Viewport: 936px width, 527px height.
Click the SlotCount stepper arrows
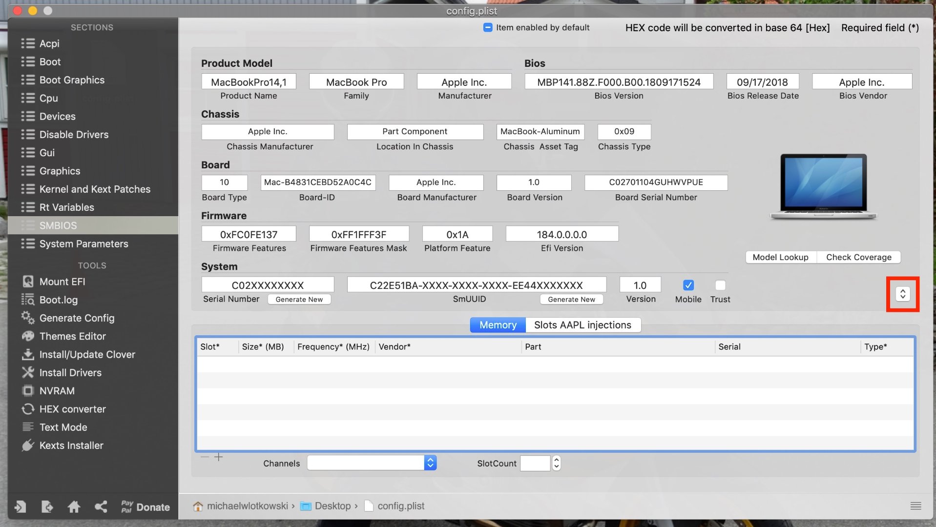(x=556, y=463)
